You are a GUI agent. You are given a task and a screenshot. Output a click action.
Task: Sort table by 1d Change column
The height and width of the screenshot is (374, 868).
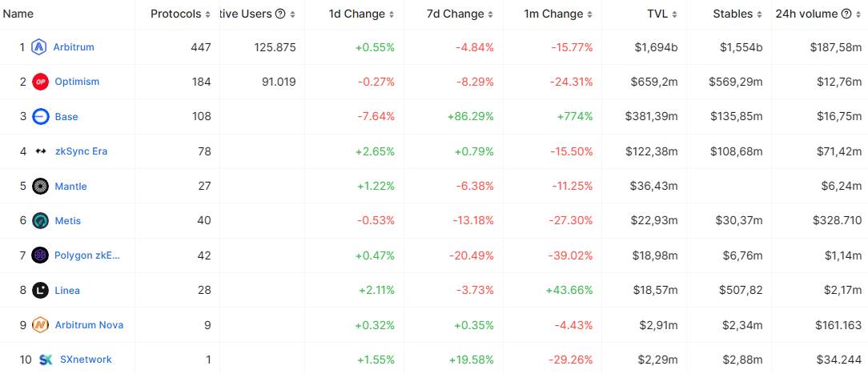point(361,14)
